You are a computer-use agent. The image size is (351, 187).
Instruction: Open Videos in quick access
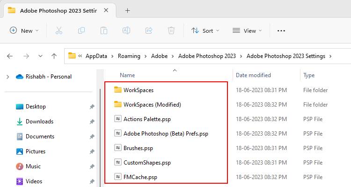(x=34, y=181)
